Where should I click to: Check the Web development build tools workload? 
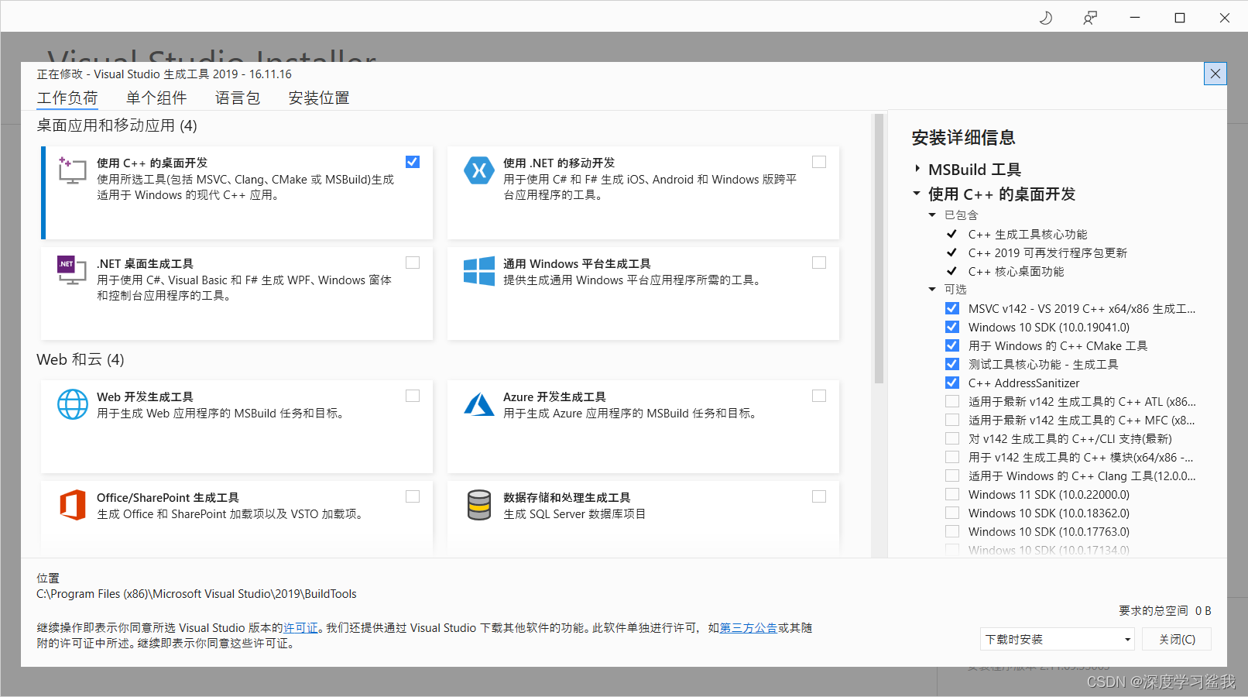[x=413, y=396]
